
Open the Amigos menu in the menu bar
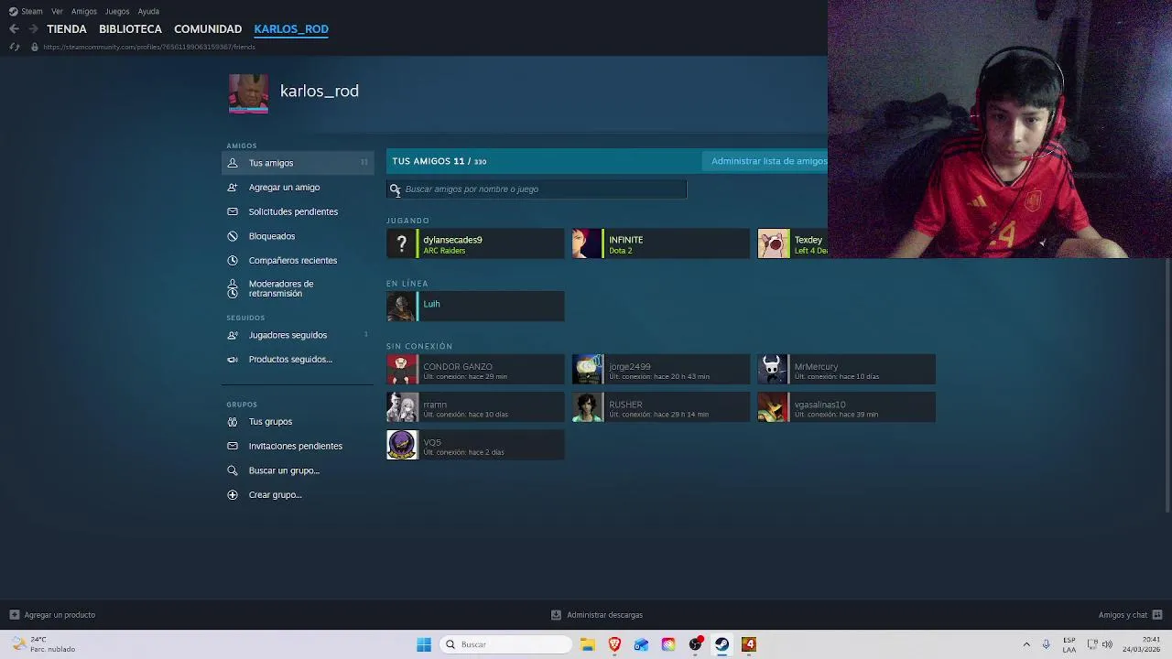[83, 11]
